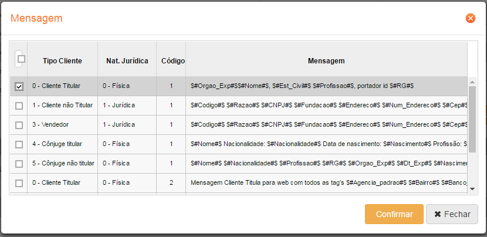Check the code 2 Cliente Titular checkbox

[19, 183]
